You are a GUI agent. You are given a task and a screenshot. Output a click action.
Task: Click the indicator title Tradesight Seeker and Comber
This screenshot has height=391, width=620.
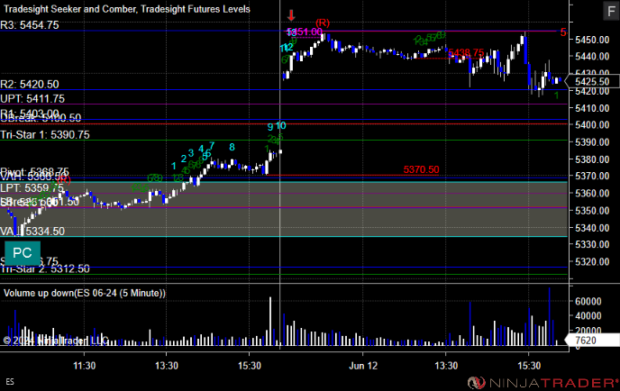point(70,9)
